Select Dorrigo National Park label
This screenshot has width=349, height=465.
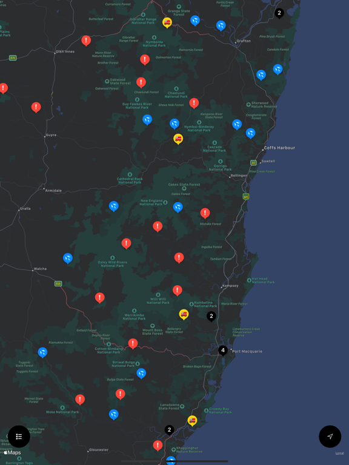(220, 168)
